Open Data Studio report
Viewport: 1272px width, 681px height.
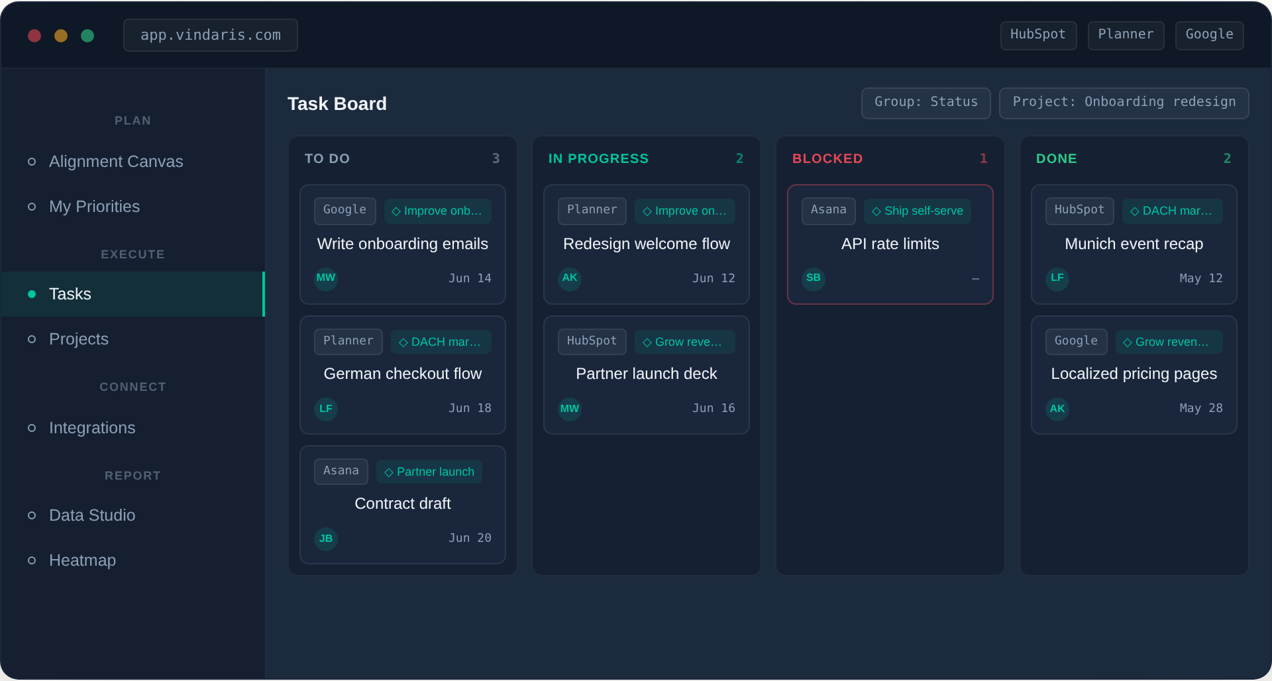(132, 515)
